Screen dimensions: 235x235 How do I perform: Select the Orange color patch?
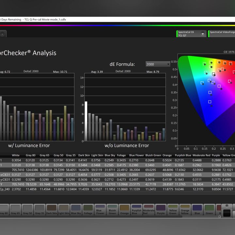[125, 209]
